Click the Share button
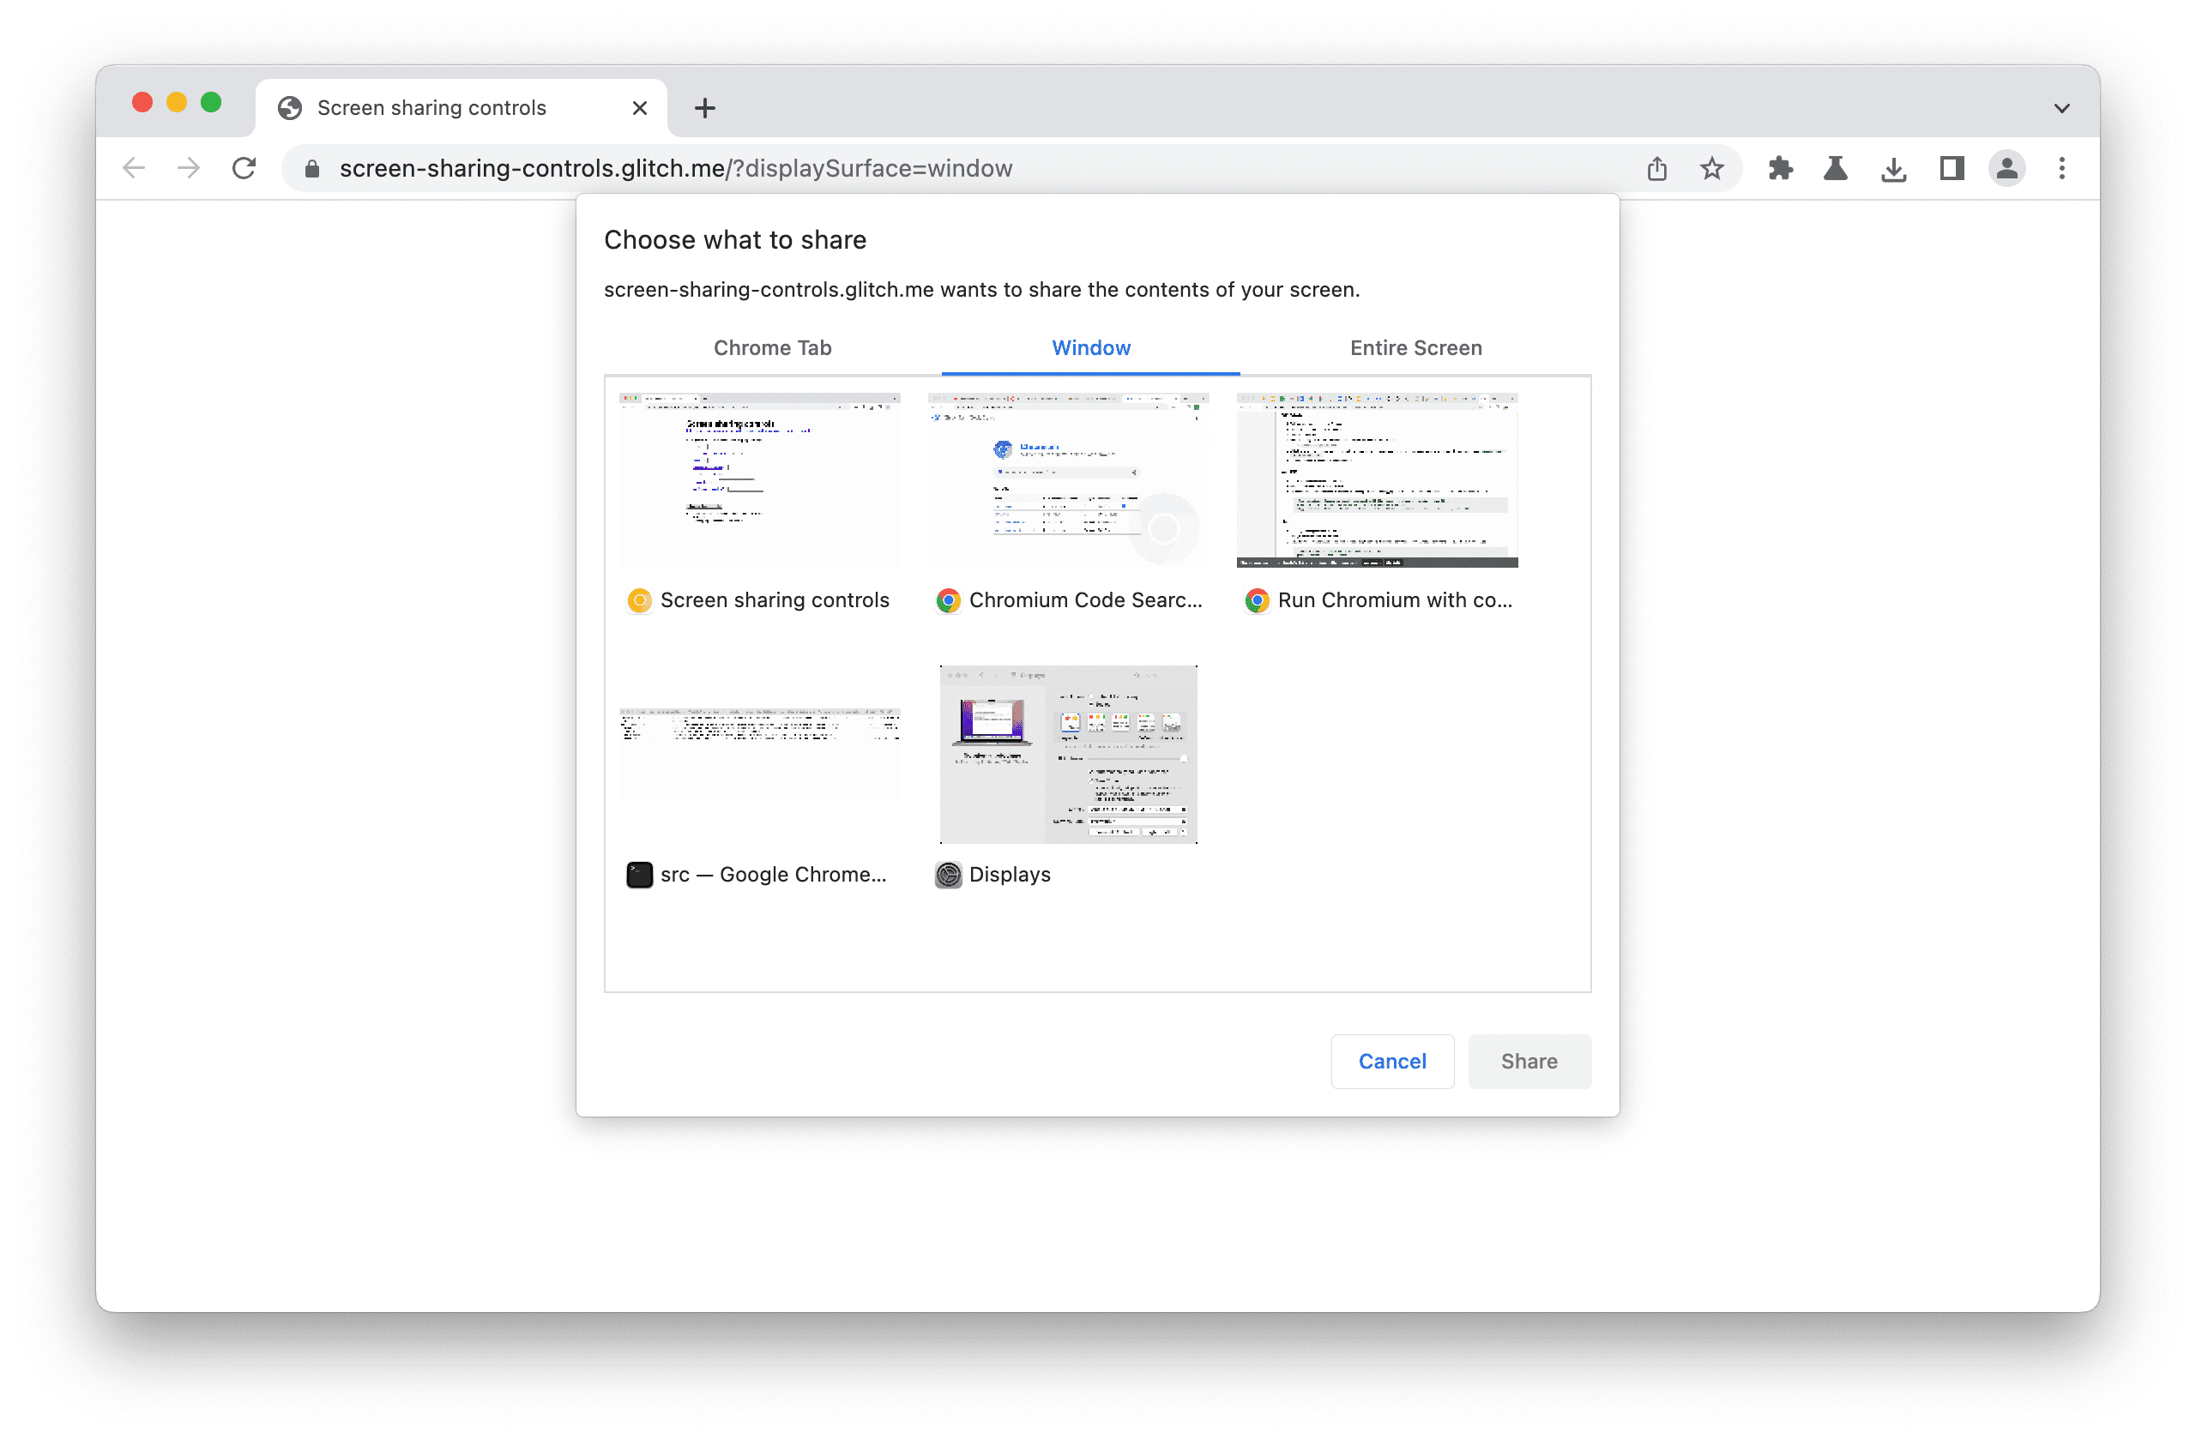This screenshot has width=2196, height=1439. coord(1529,1060)
